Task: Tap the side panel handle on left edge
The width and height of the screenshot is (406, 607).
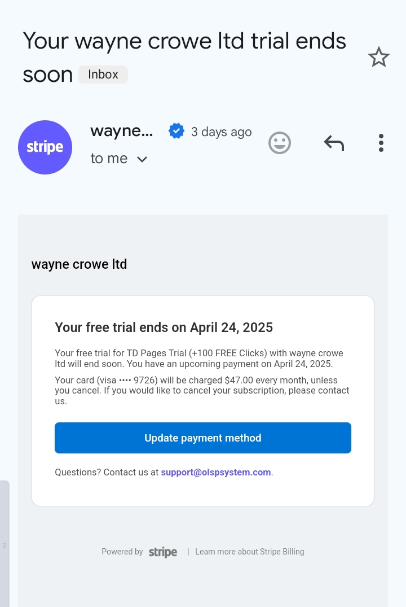Action: [5, 545]
